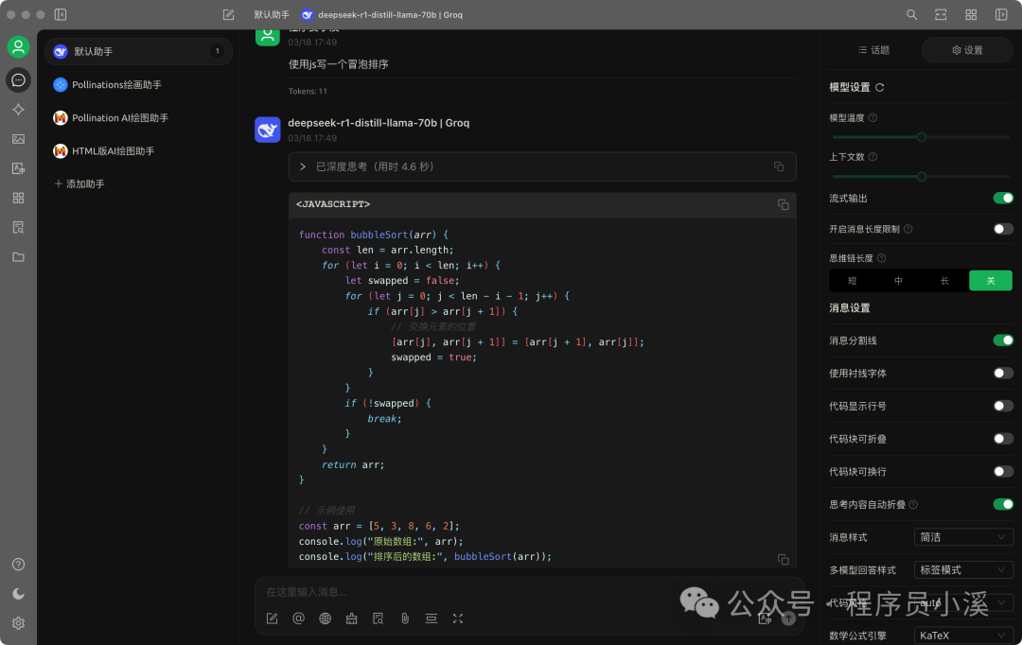This screenshot has height=645, width=1022.
Task: Copy the deep thinking content
Action: point(779,166)
